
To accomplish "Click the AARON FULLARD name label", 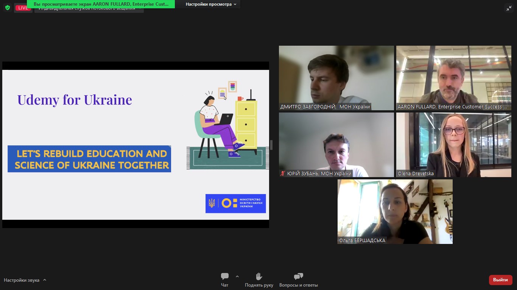I will pos(452,107).
